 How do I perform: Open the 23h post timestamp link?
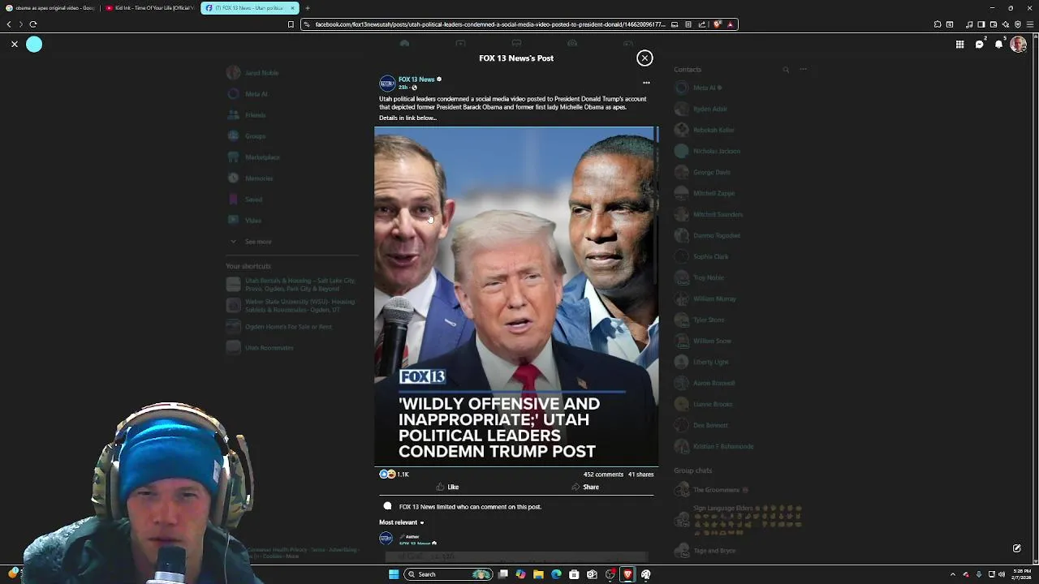(403, 88)
